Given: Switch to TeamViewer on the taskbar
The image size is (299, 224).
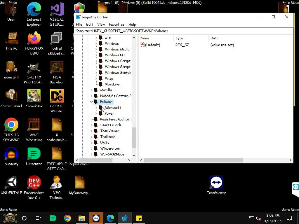Looking at the screenshot, I should coord(96,218).
